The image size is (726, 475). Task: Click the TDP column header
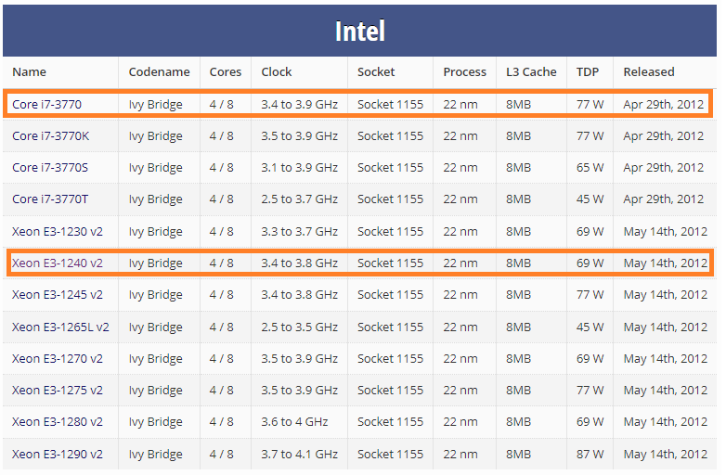[x=588, y=72]
